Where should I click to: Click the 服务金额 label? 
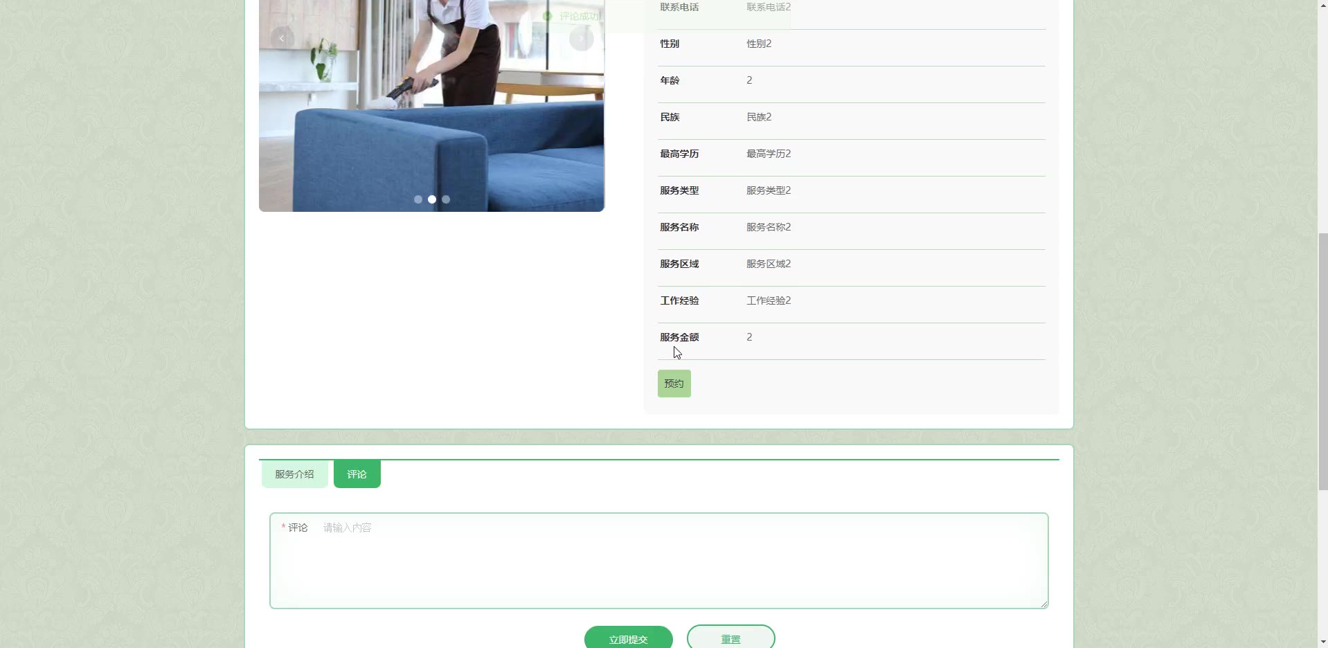679,337
